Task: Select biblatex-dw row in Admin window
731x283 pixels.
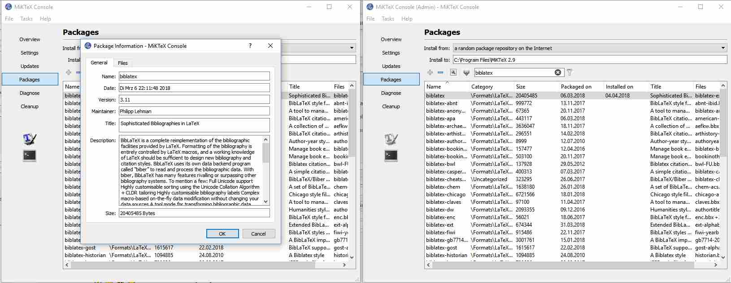Action: tap(572, 210)
